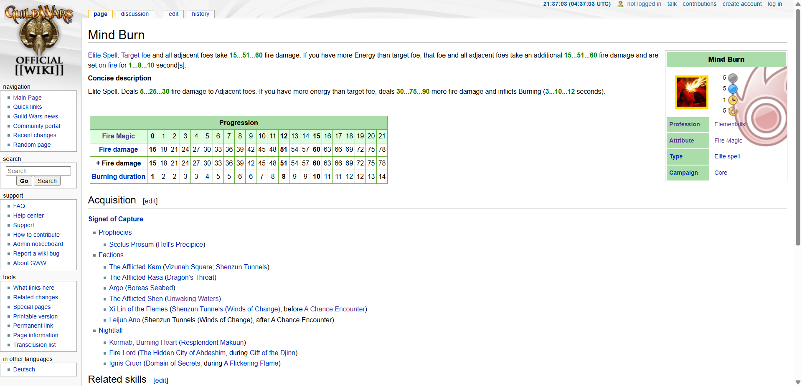The height and width of the screenshot is (386, 802).
Task: Focus the wiki Search input field
Action: pyautogui.click(x=38, y=171)
